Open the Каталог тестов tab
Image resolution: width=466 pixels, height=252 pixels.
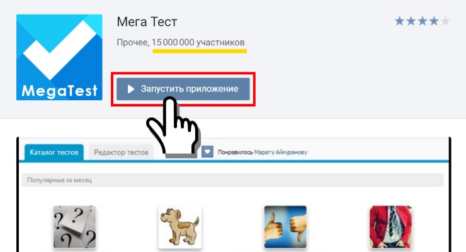click(x=54, y=152)
